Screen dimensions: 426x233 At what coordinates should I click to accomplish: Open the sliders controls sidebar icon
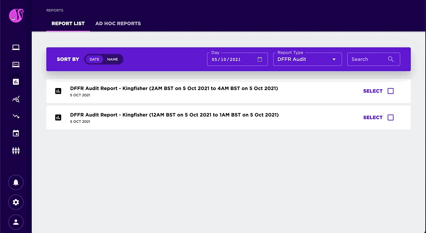(x=16, y=151)
